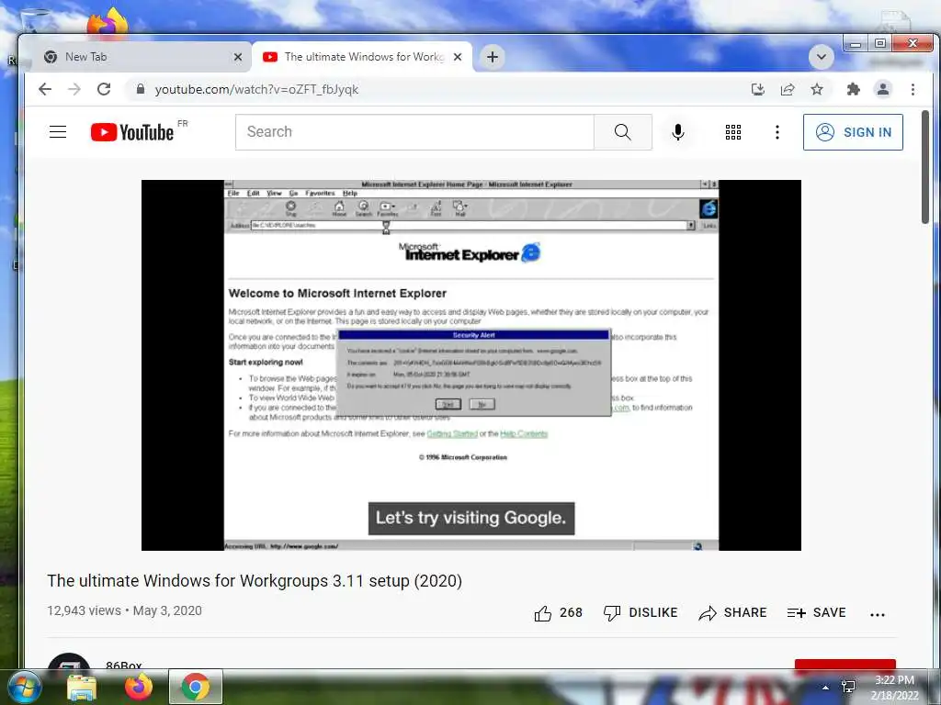This screenshot has width=941, height=705.
Task: Open the YouTube hamburger guide menu
Action: [58, 132]
